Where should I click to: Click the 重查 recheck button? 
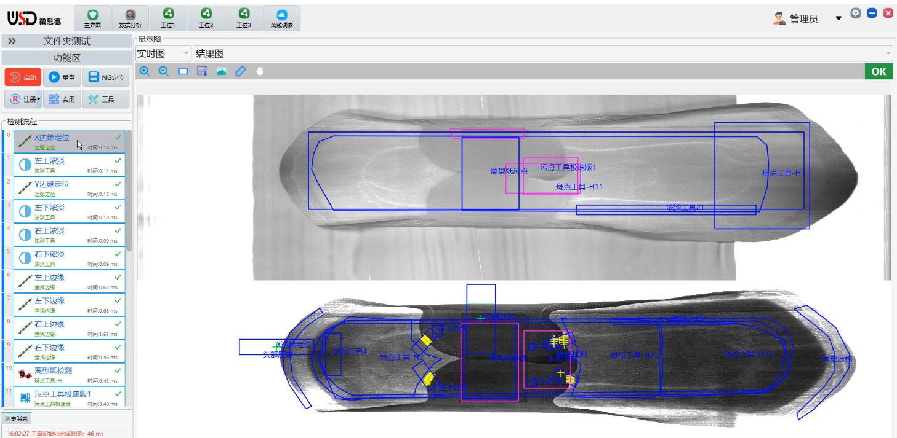tap(62, 77)
